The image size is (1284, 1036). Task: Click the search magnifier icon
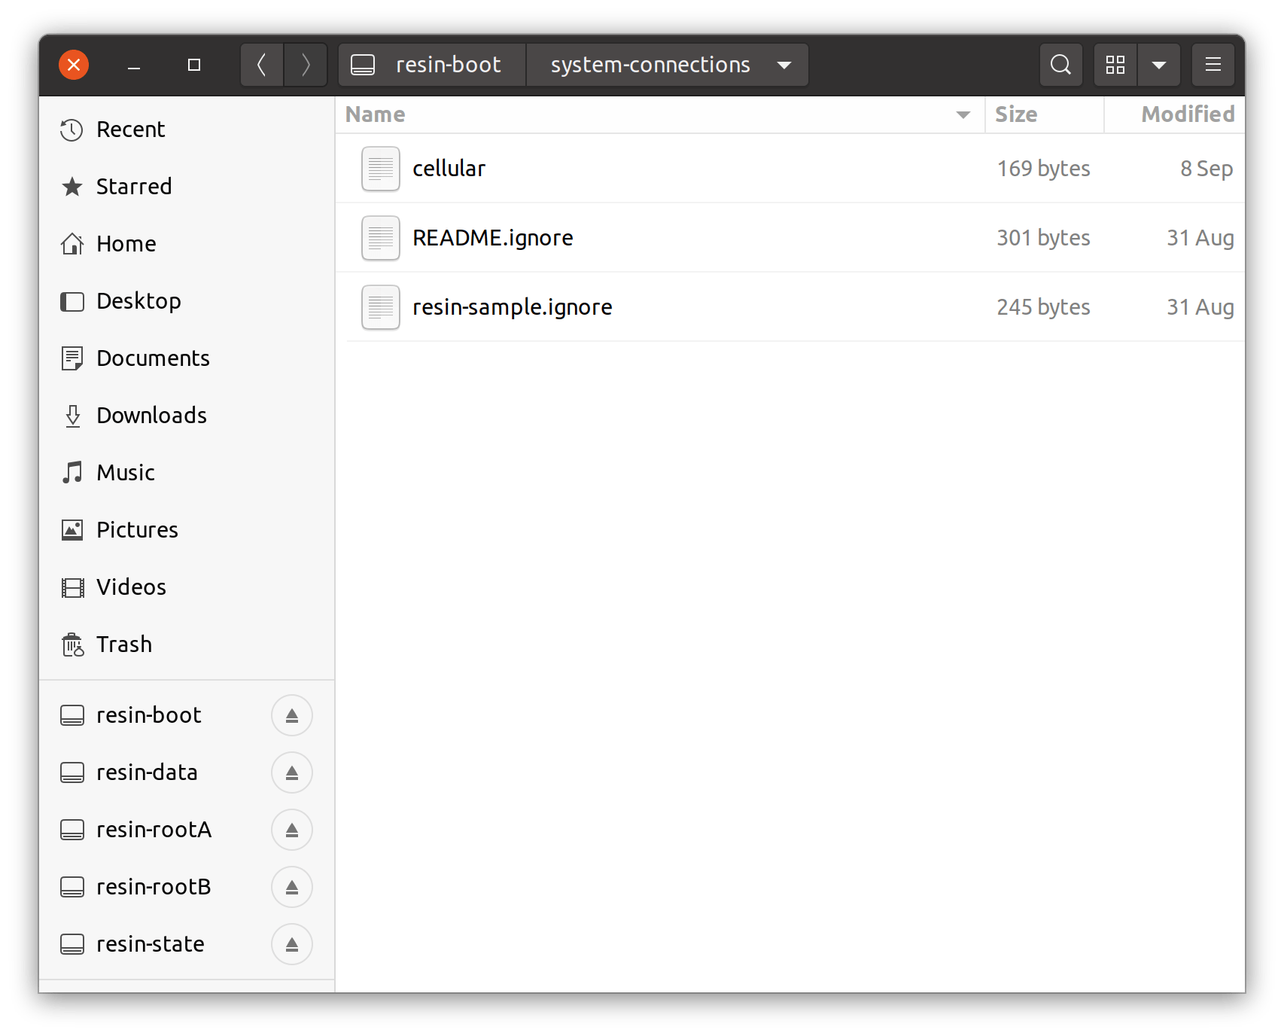1060,65
